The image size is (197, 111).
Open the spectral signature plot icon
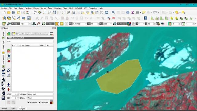click(x=9, y=70)
